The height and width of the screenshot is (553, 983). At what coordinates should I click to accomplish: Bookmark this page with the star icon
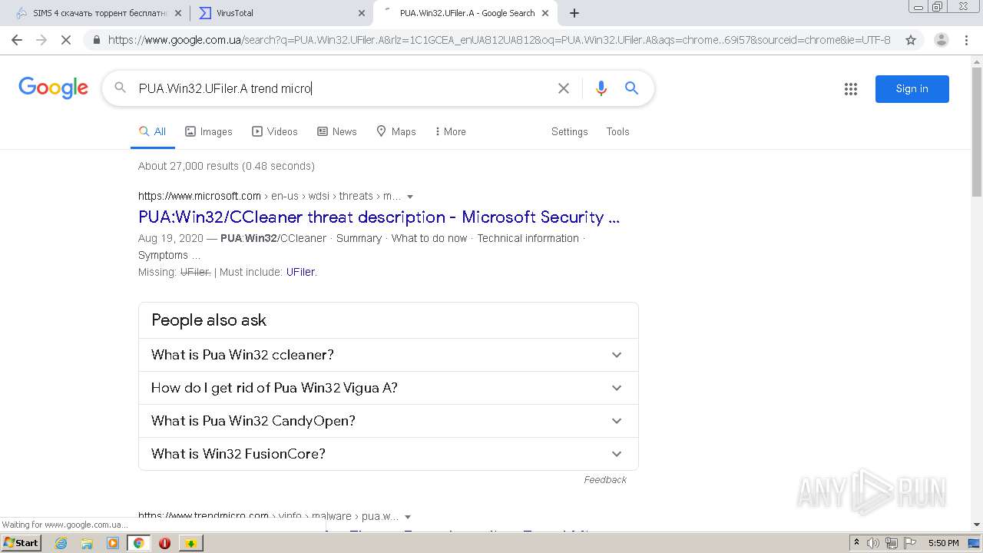click(911, 40)
